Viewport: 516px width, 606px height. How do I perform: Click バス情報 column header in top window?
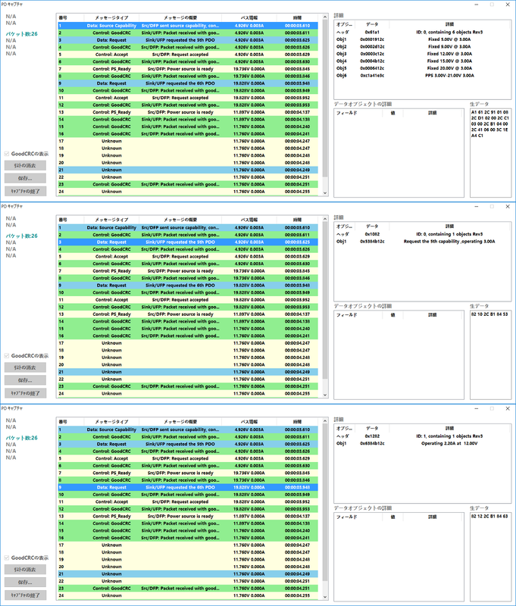(x=249, y=17)
